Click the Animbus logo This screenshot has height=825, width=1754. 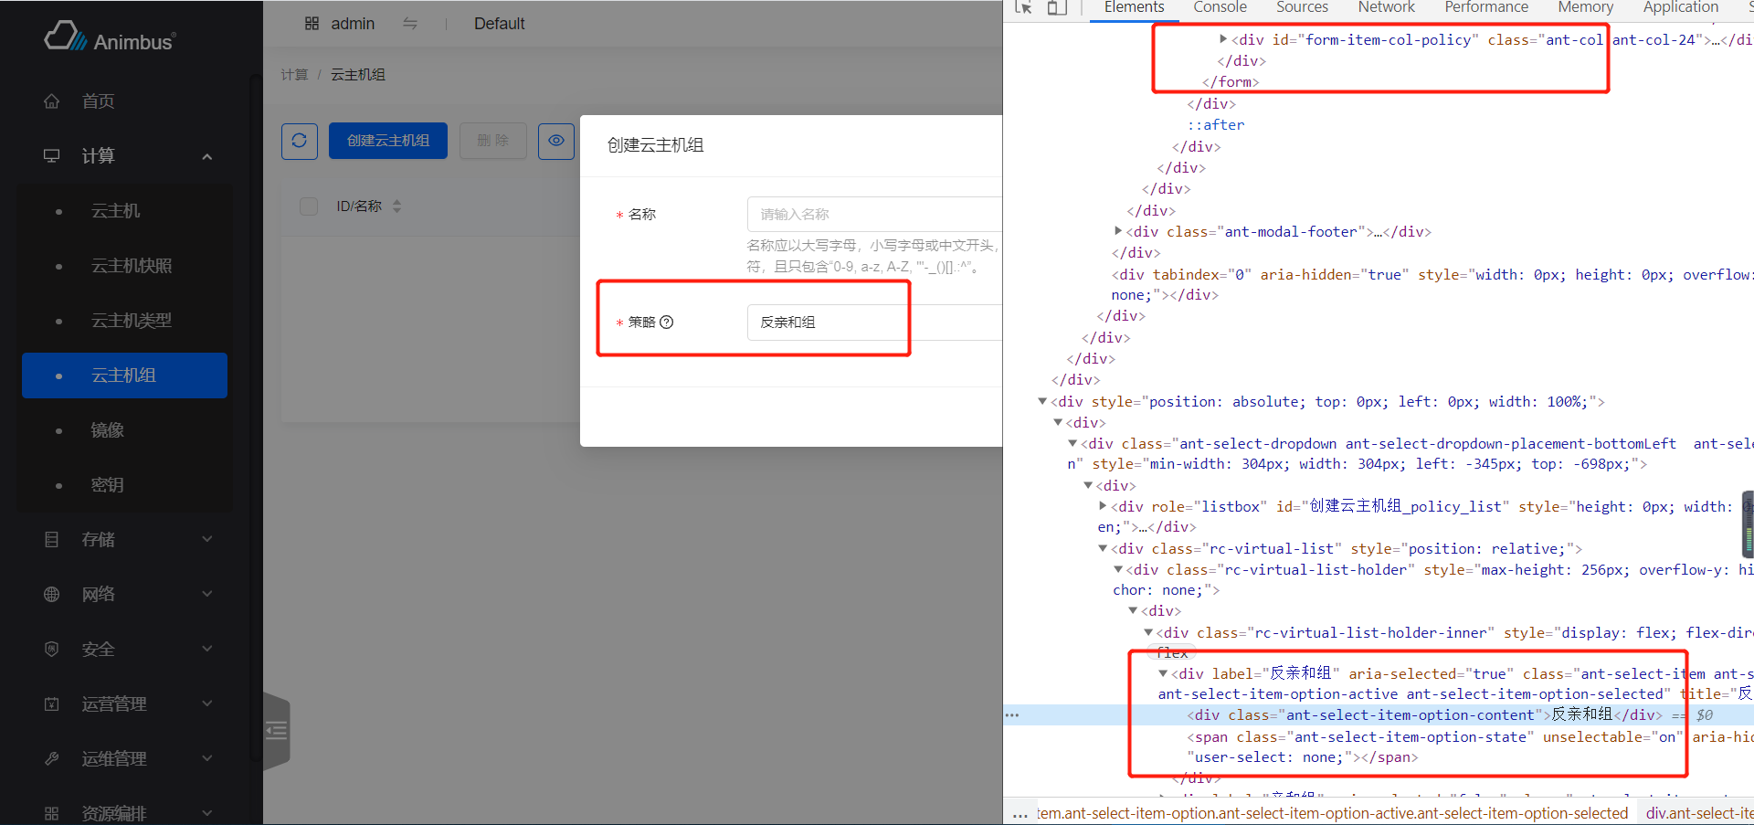point(110,37)
